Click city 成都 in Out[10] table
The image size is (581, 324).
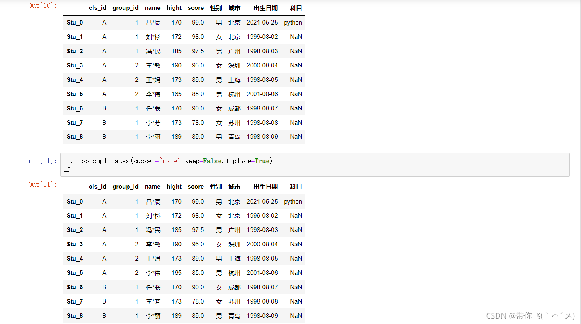click(235, 108)
